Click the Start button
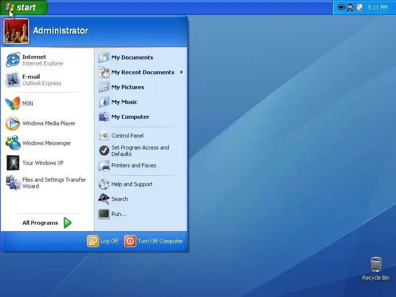Viewport: 396px width, 297px height. point(24,7)
